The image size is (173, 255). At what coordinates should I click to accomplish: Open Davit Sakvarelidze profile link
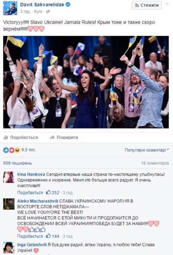(x=42, y=5)
